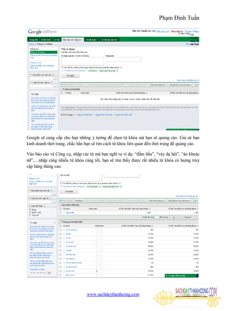Expand the "Thanh toán" menu
This screenshot has width=226, height=311.
(92, 40)
